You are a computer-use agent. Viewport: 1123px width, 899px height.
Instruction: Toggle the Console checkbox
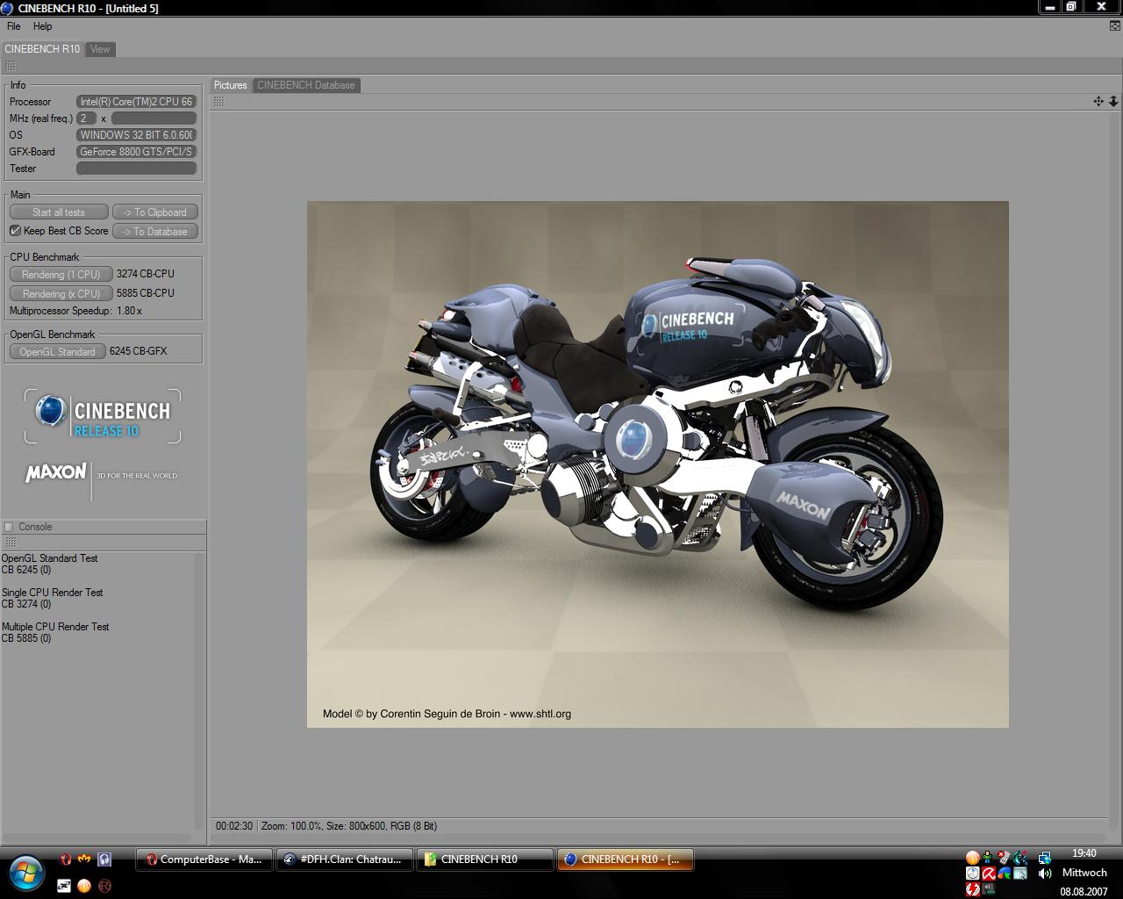pyautogui.click(x=9, y=527)
